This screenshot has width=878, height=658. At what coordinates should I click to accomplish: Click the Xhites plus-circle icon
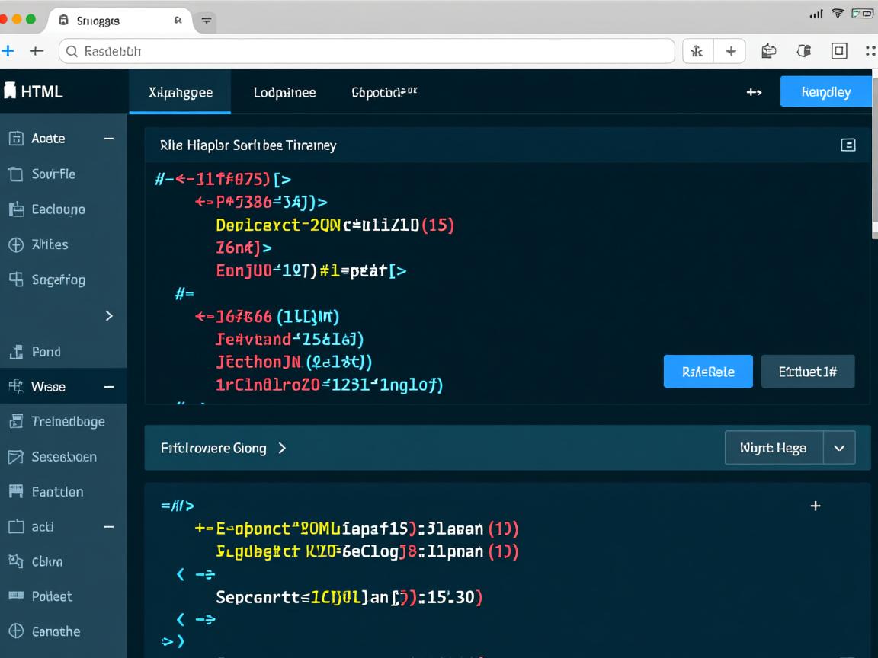tap(16, 244)
